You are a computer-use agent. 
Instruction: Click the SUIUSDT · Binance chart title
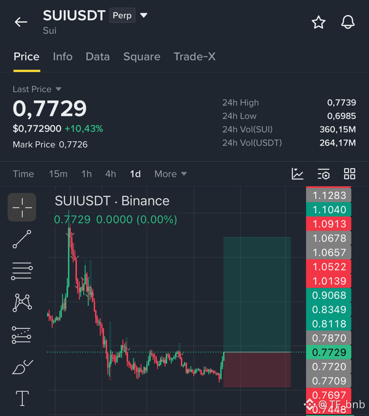tap(112, 201)
